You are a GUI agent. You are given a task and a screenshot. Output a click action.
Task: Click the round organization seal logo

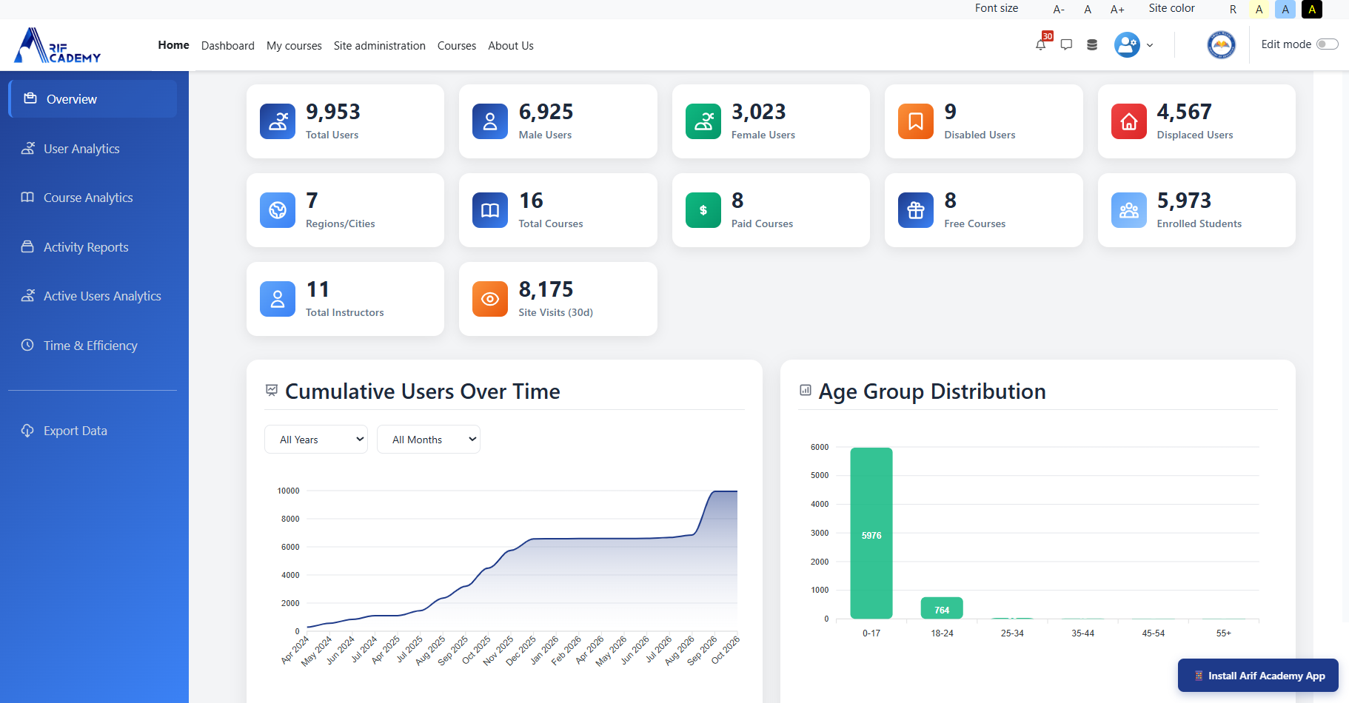1222,45
